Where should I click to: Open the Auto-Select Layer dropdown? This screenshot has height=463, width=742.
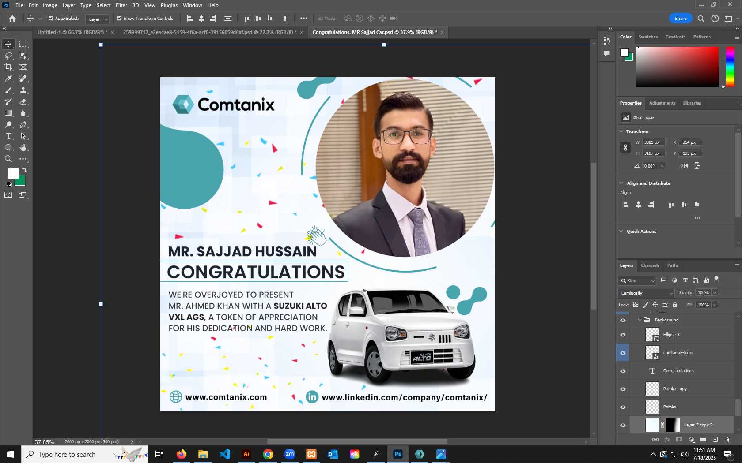(x=98, y=19)
